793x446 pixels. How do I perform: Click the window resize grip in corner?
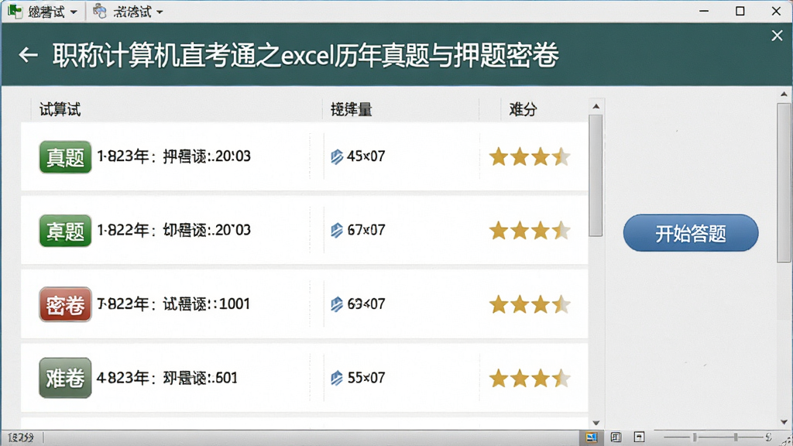click(788, 441)
